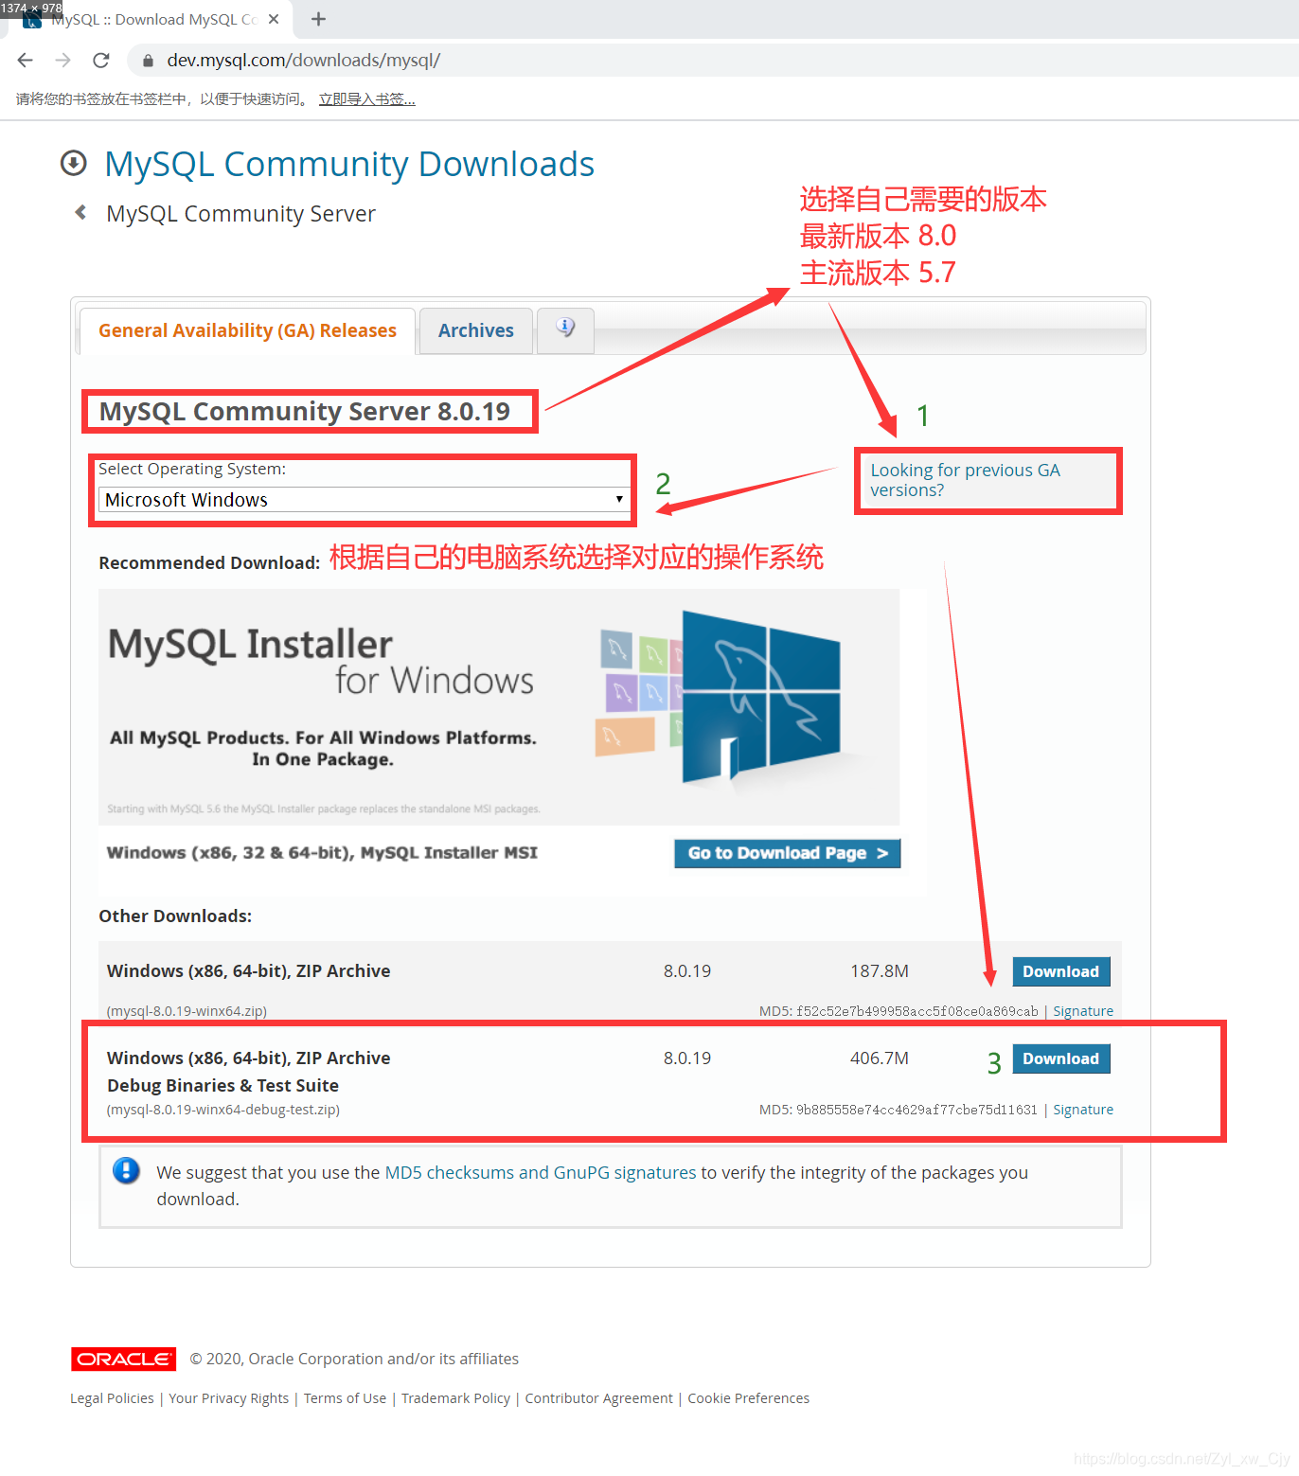Click the MySQL Community Server 8.0.19 heading
1299x1476 pixels.
pyautogui.click(x=305, y=412)
